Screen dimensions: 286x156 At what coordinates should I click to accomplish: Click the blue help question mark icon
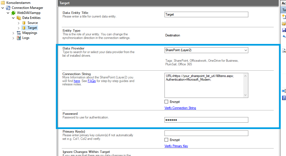coord(284,98)
